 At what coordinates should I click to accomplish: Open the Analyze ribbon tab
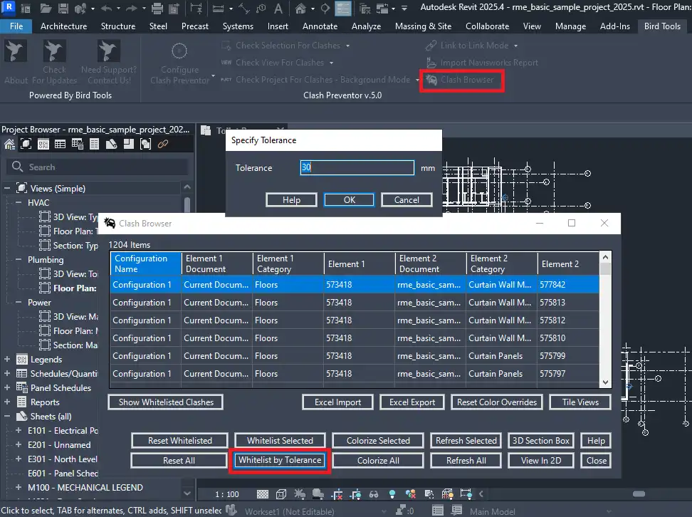[x=366, y=26]
